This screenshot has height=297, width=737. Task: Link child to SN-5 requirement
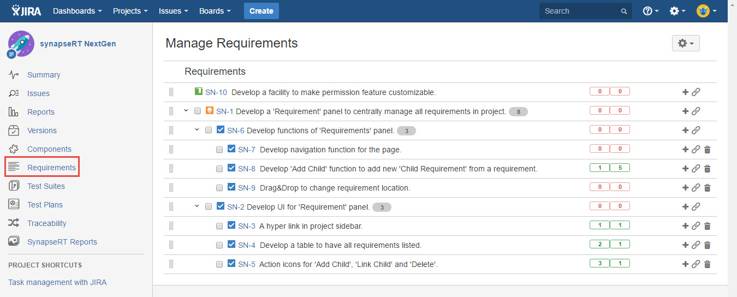point(696,264)
